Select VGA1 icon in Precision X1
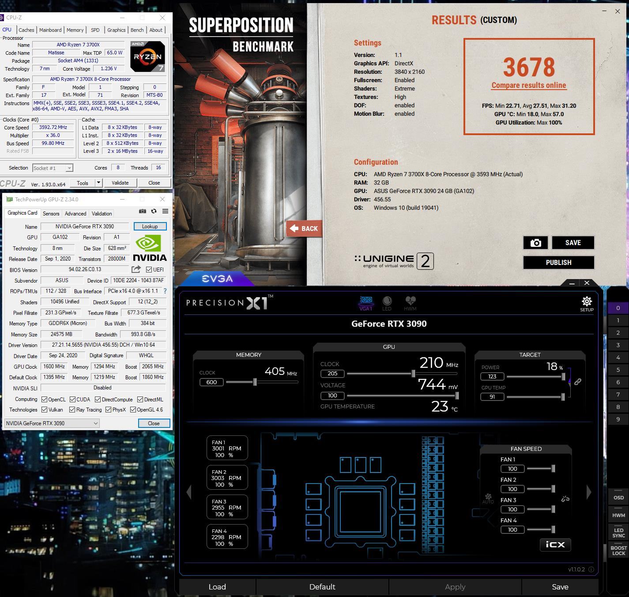The width and height of the screenshot is (629, 597). [x=366, y=303]
